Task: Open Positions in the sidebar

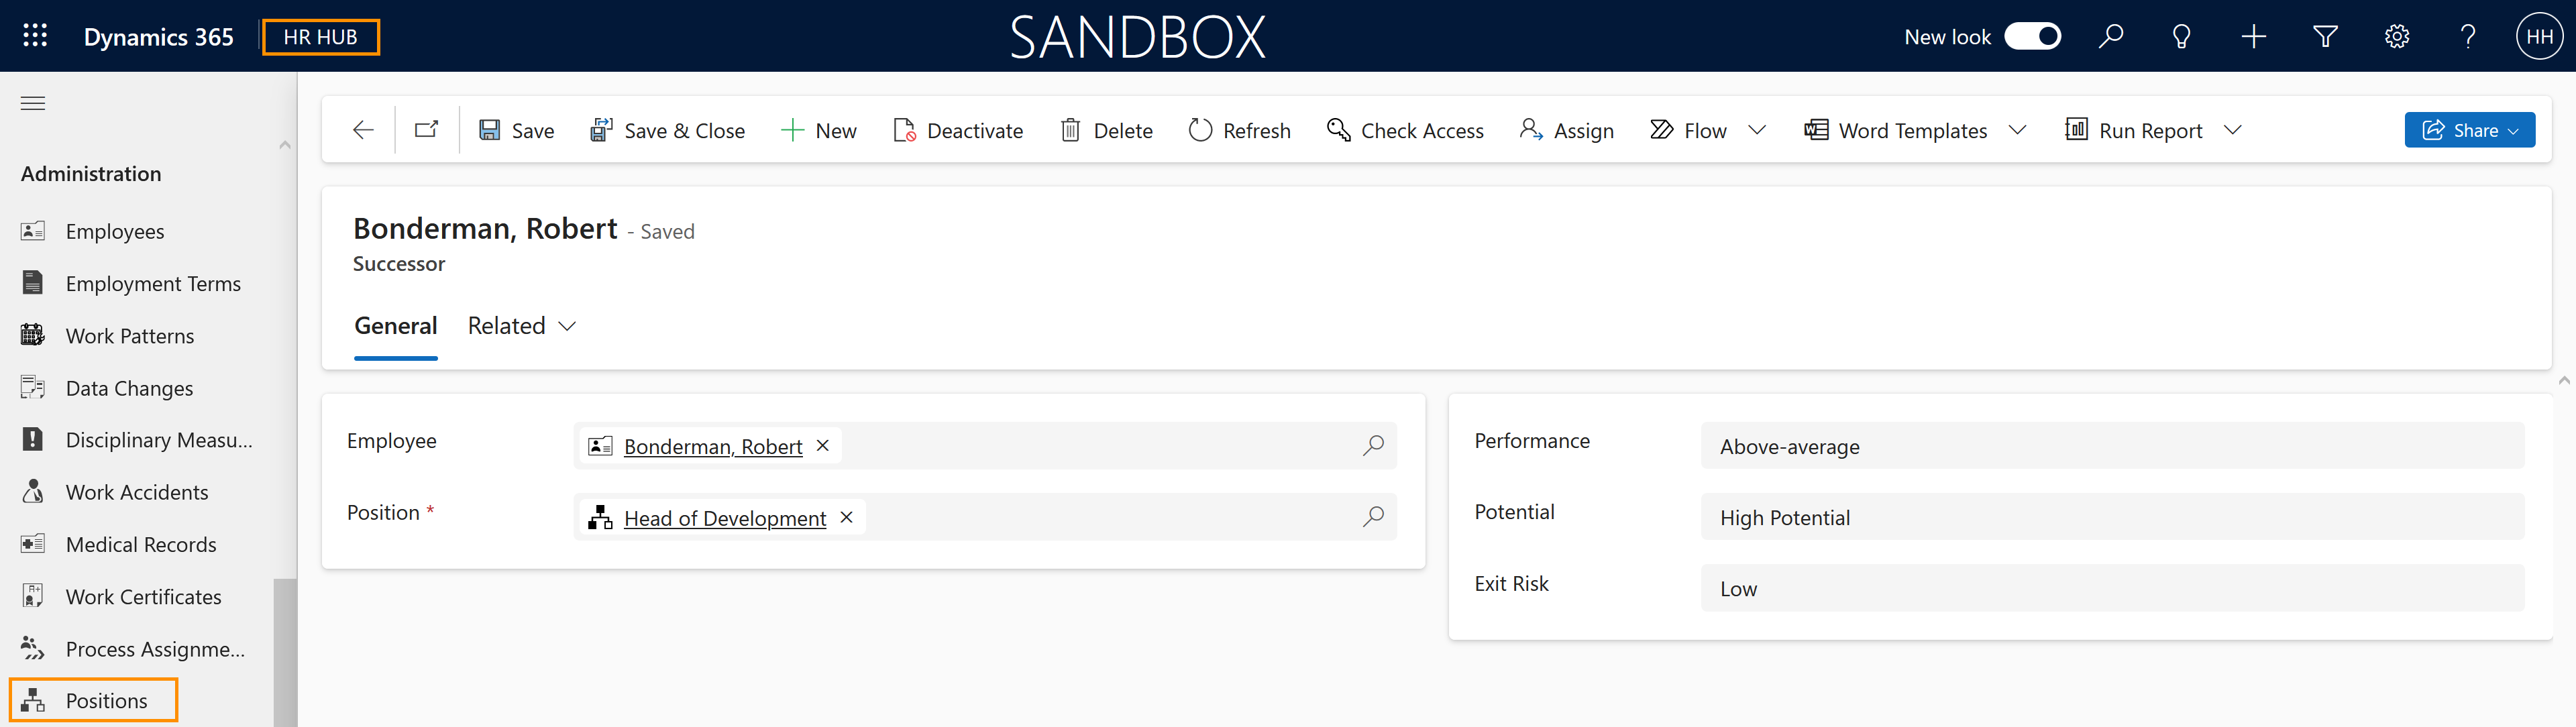Action: point(106,700)
